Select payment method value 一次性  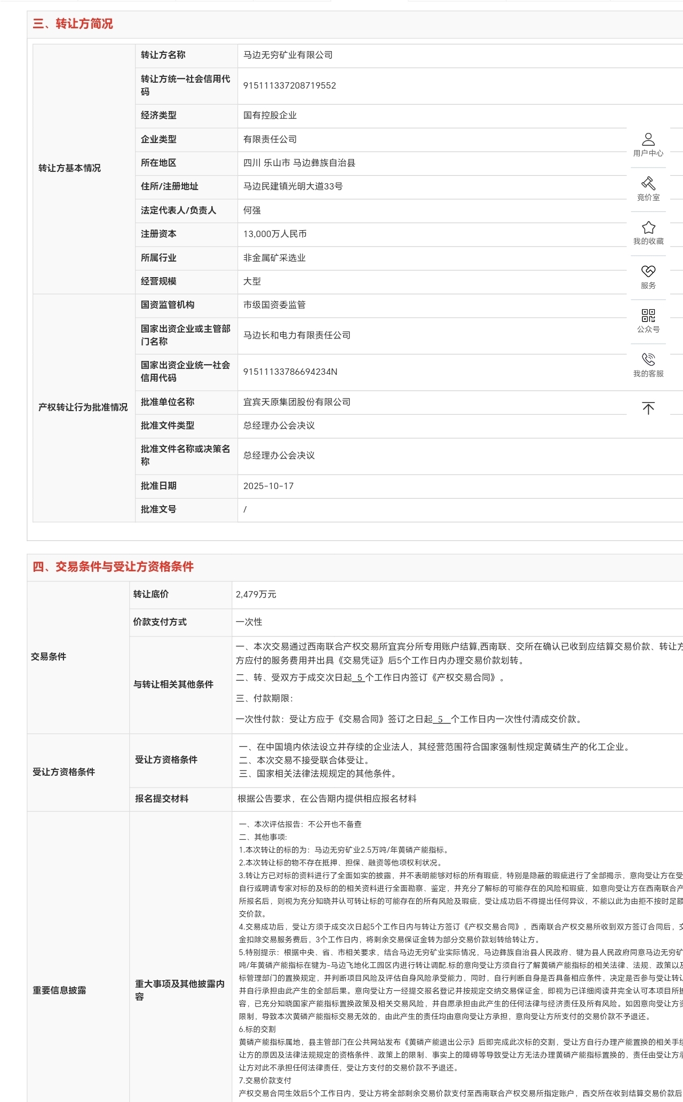(x=249, y=622)
